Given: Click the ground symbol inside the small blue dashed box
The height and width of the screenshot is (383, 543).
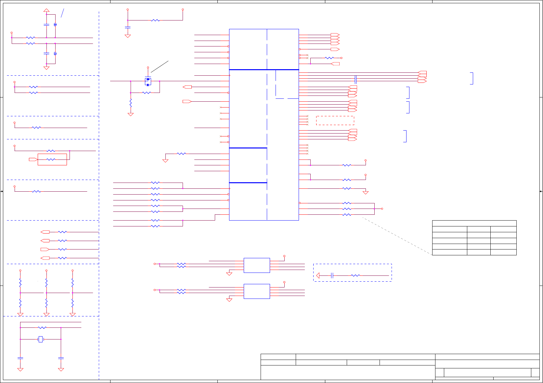Looking at the screenshot, I should pyautogui.click(x=318, y=275).
